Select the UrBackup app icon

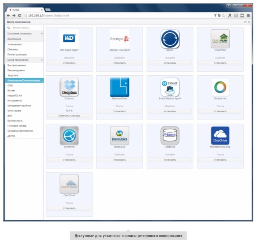click(x=170, y=136)
